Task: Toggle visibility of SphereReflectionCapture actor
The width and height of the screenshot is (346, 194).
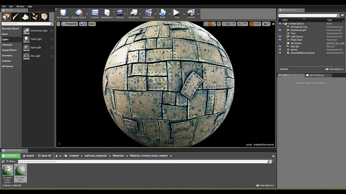Action: pyautogui.click(x=280, y=53)
